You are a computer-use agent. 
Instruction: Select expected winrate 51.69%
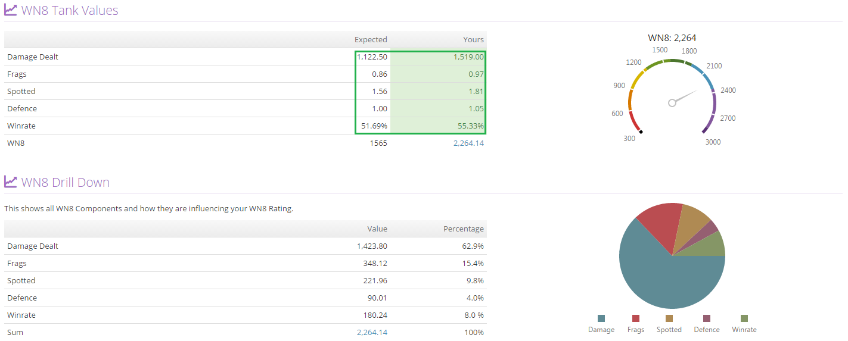pos(375,126)
